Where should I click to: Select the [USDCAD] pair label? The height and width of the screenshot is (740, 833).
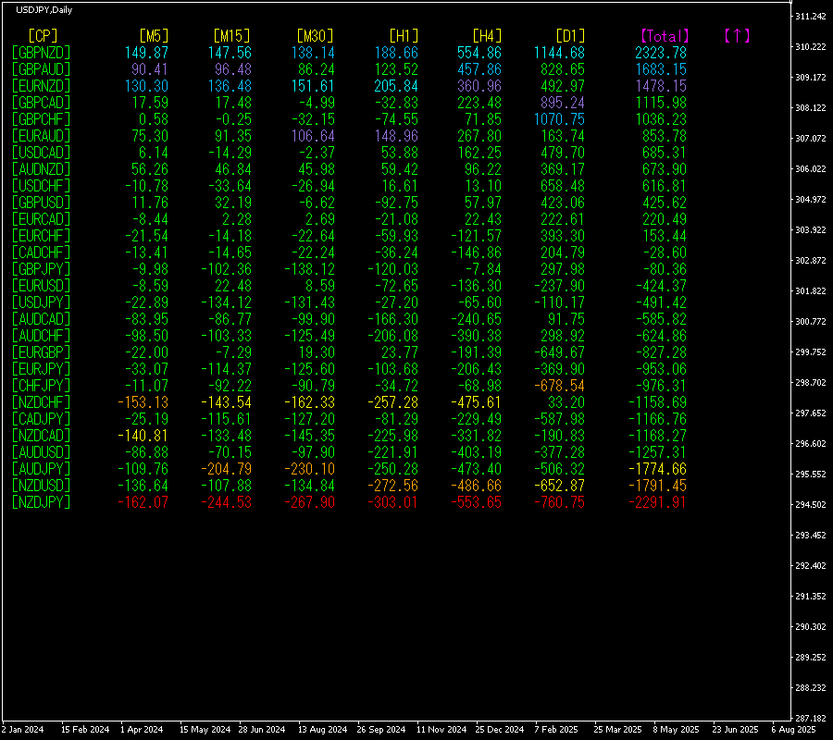pyautogui.click(x=42, y=153)
